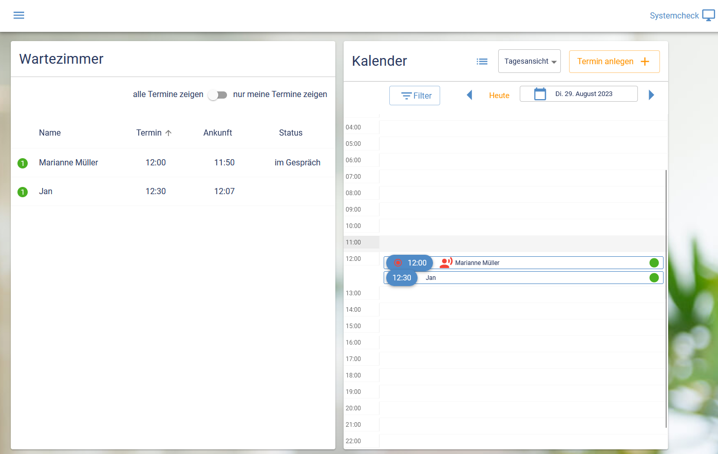Open the Tagesansicht view dropdown
Viewport: 718px width, 454px height.
tap(529, 62)
